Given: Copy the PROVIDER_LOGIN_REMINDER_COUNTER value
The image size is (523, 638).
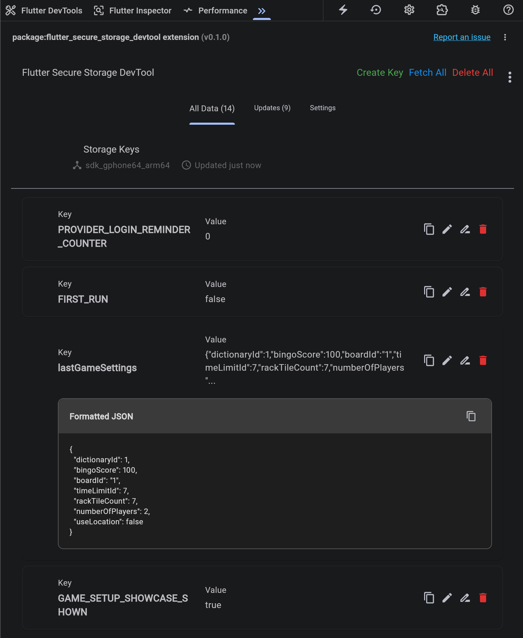Looking at the screenshot, I should [x=429, y=229].
